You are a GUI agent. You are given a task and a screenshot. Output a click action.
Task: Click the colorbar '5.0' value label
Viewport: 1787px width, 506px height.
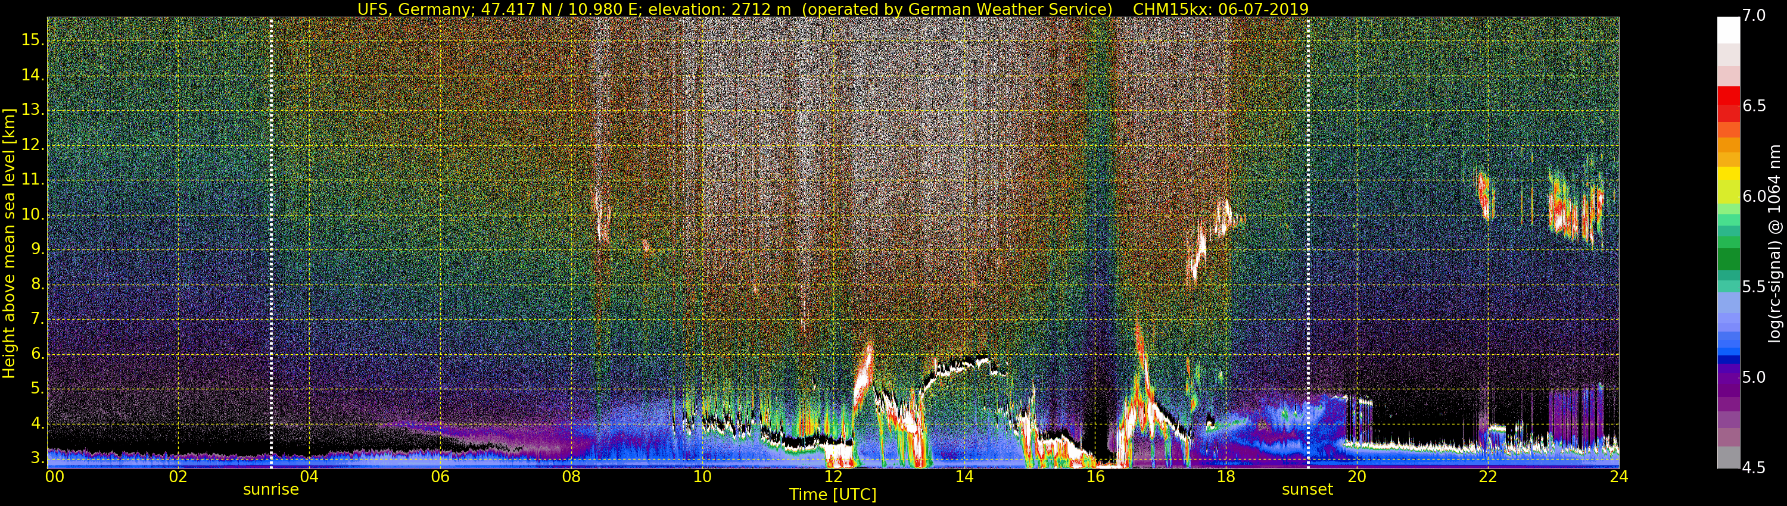1754,378
